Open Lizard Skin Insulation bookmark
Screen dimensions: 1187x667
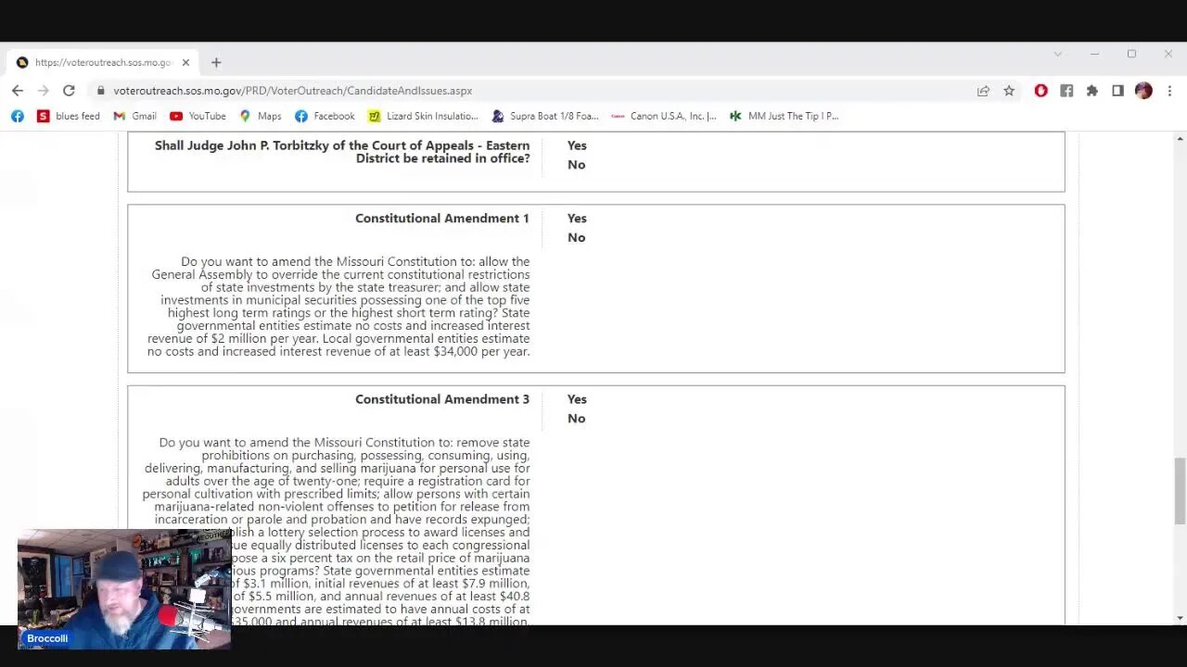[423, 116]
